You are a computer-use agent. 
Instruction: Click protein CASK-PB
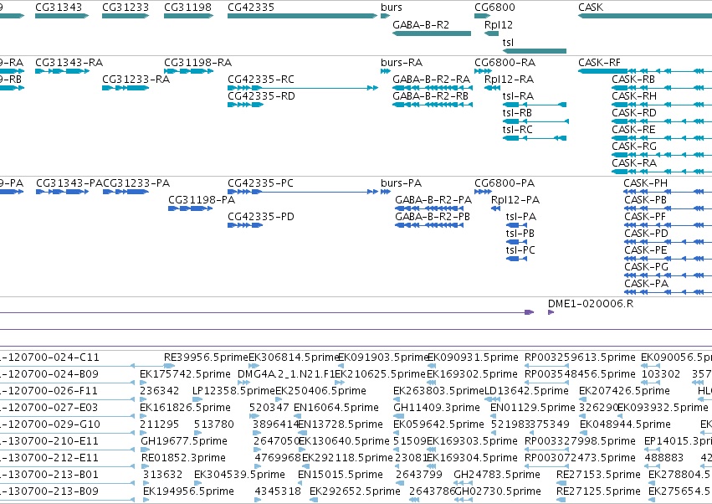tap(668, 208)
